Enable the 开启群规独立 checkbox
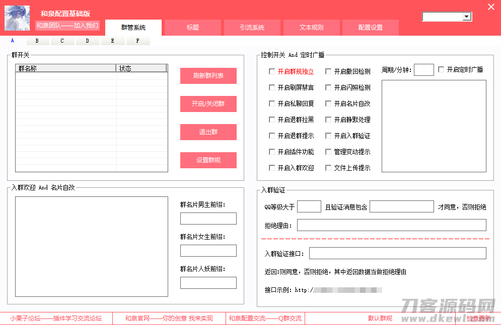501x325 pixels. 272,71
